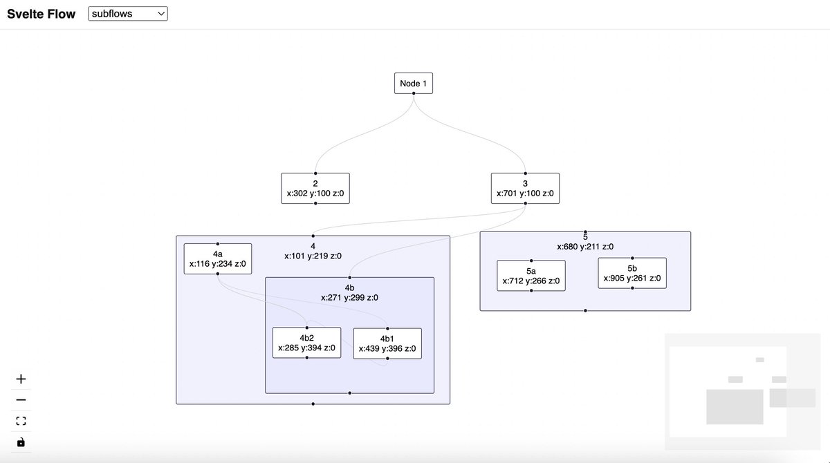
Task: Select the 4a node
Action: point(218,258)
